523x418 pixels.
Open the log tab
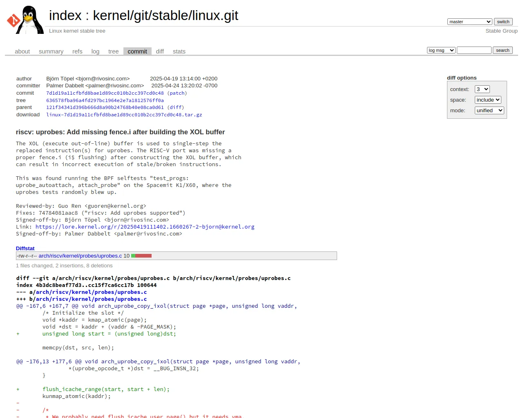click(x=95, y=51)
